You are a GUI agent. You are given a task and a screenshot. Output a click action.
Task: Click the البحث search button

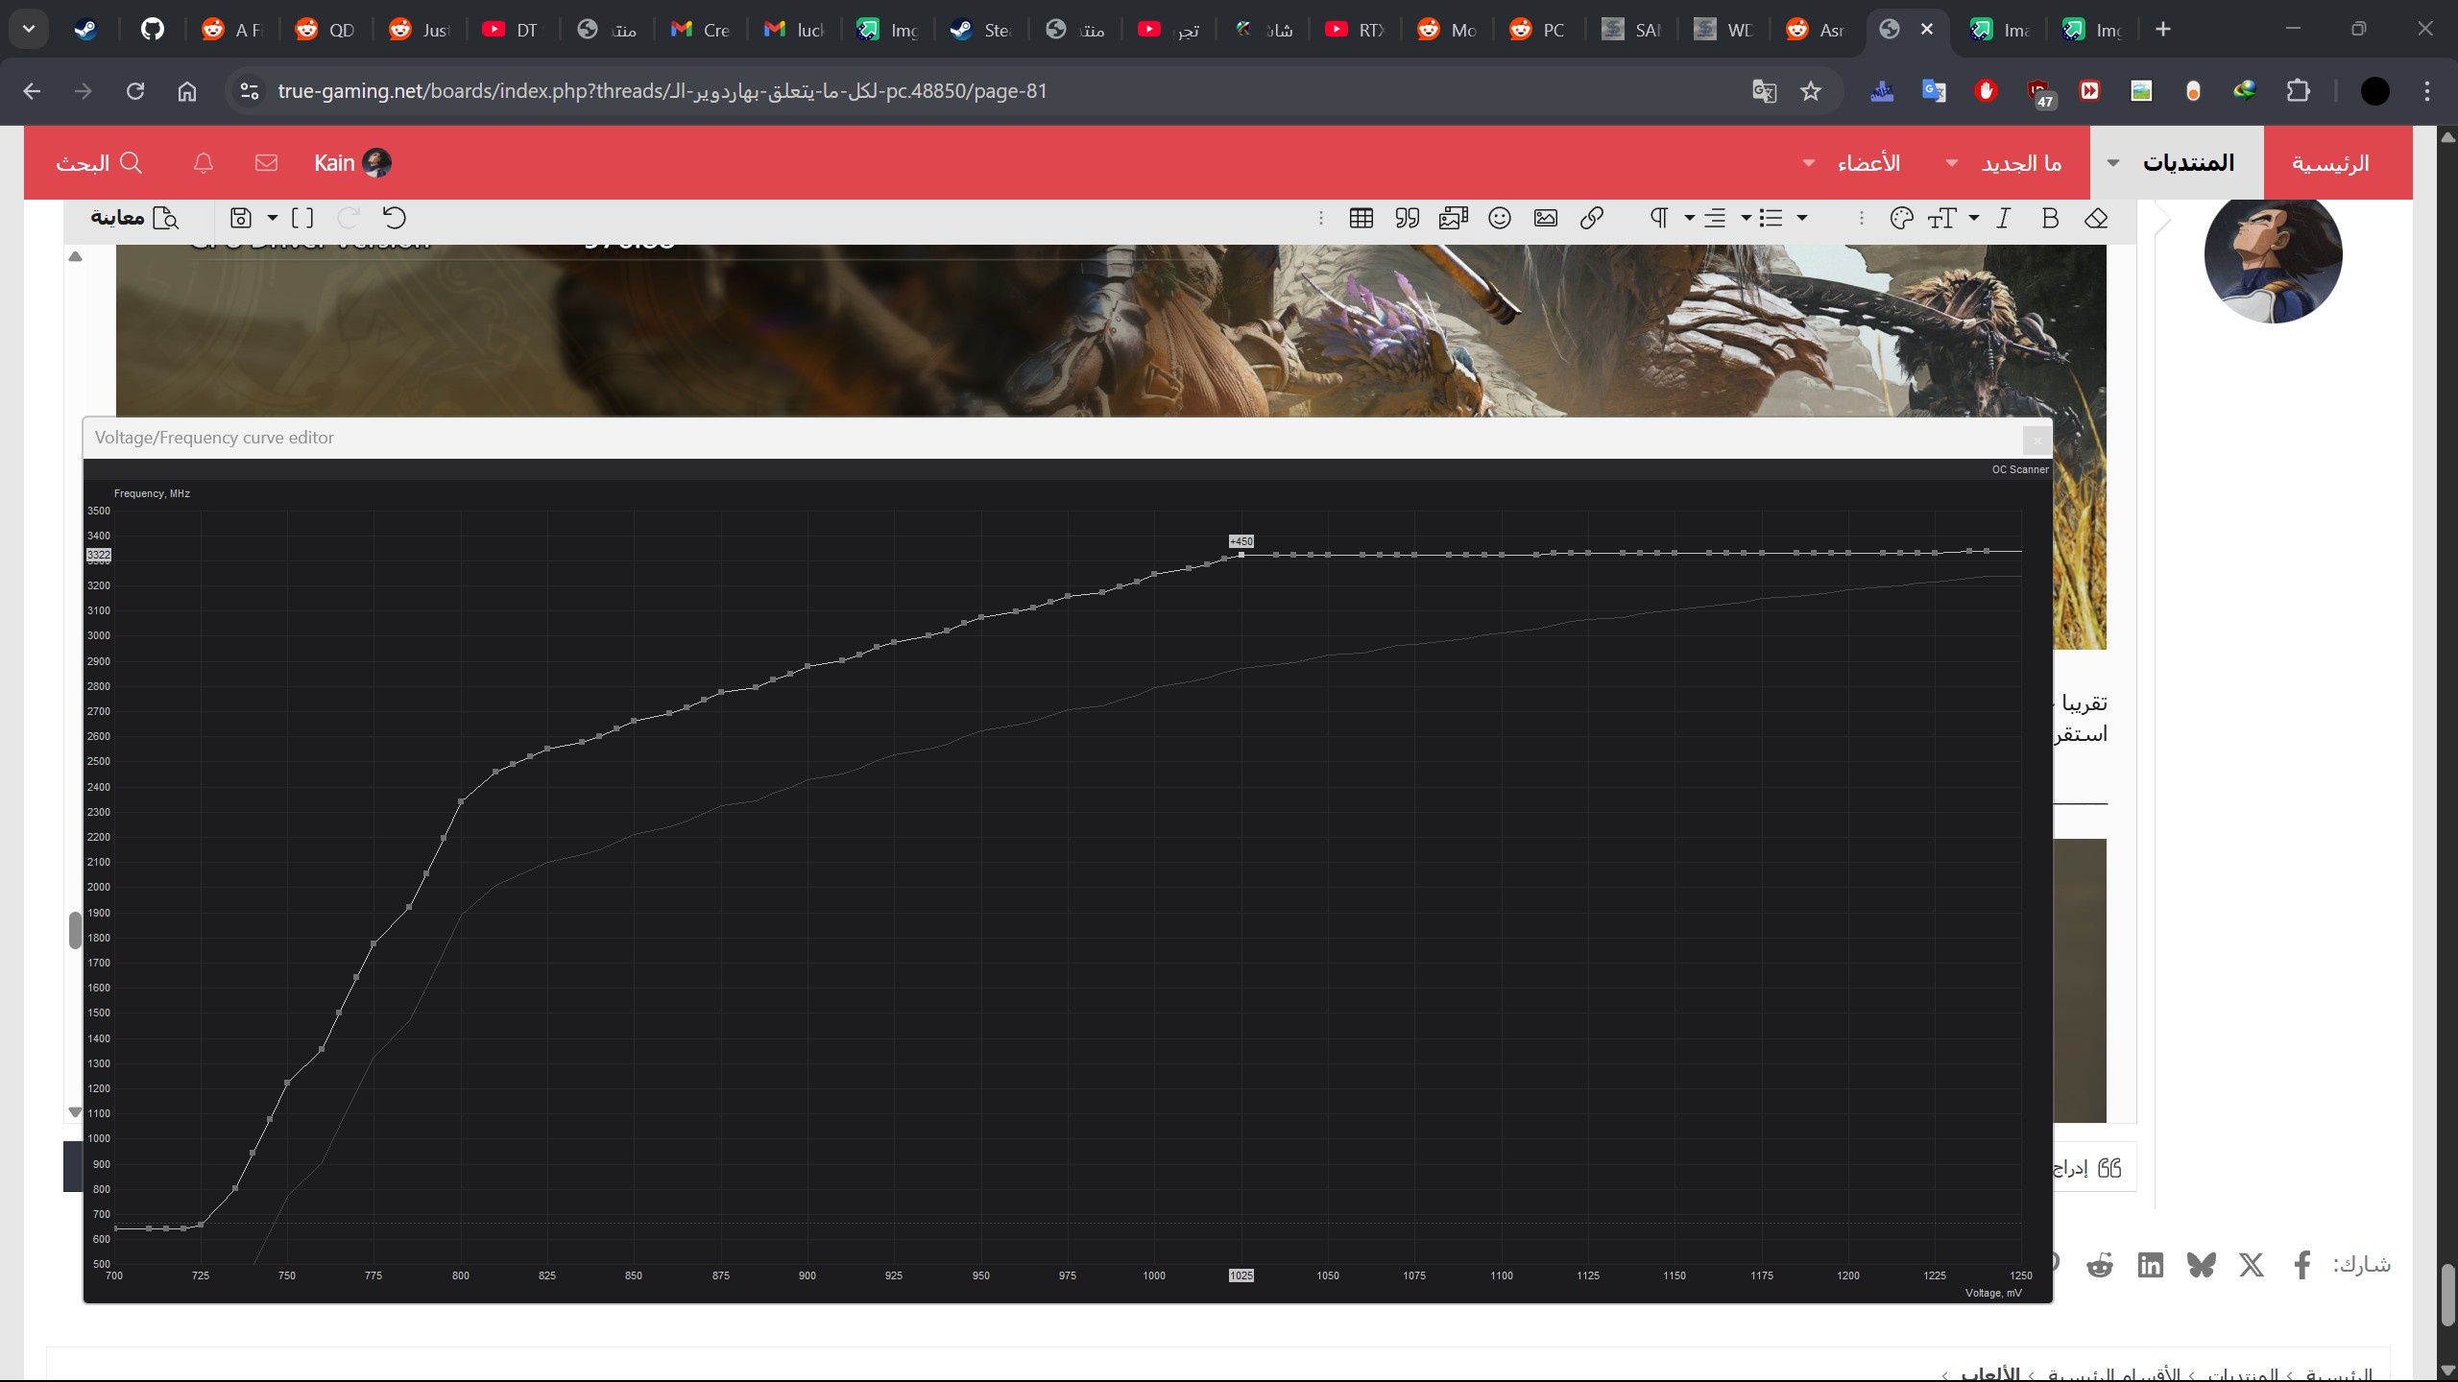[x=99, y=163]
